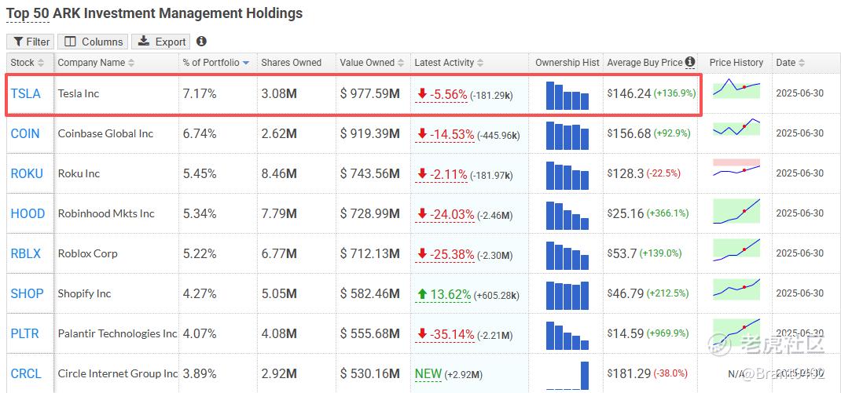The width and height of the screenshot is (841, 393).
Task: Open Tesla's price history sparkline
Action: click(736, 88)
